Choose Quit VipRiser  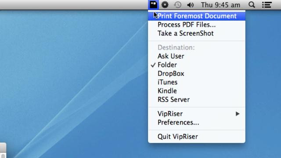click(x=197, y=136)
